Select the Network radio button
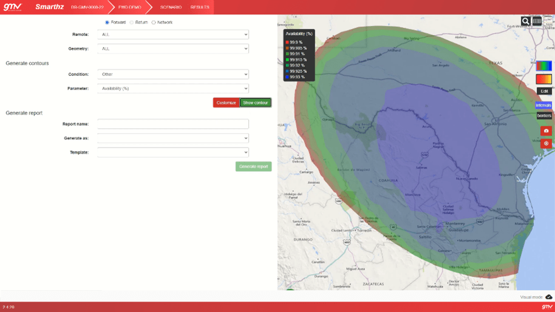Viewport: 555px width, 312px height. [x=154, y=22]
